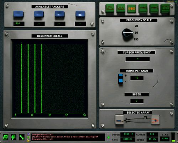
Task: Set frequency scale knob to 20
Action: tap(136, 26)
